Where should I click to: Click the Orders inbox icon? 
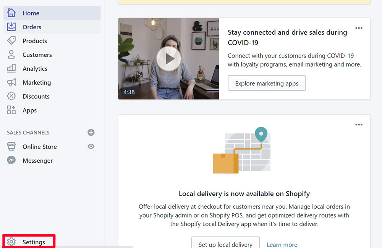(11, 27)
